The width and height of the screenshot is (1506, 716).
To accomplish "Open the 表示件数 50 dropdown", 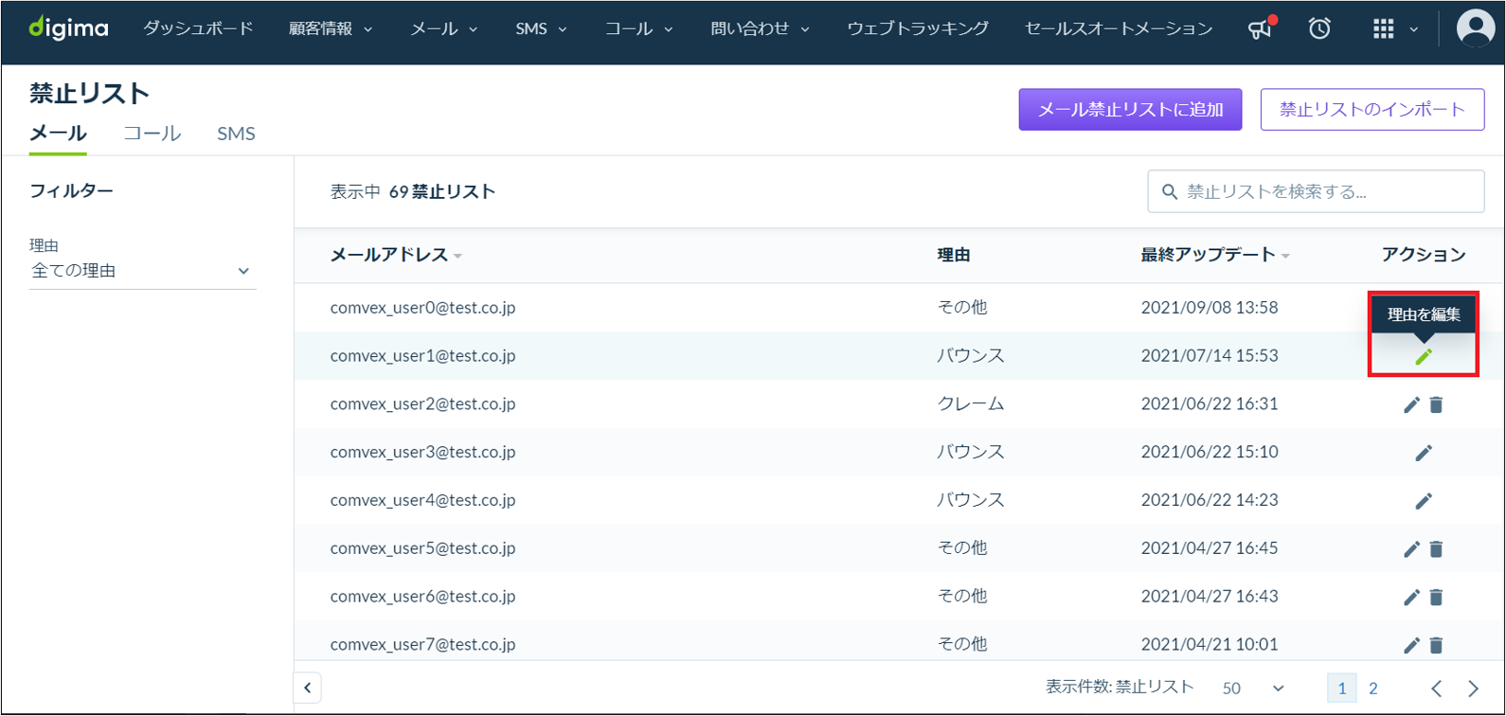I will click(1252, 689).
